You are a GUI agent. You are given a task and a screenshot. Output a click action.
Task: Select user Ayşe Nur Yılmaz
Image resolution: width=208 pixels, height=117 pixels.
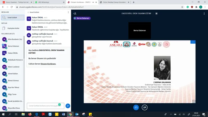click(x=13, y=87)
